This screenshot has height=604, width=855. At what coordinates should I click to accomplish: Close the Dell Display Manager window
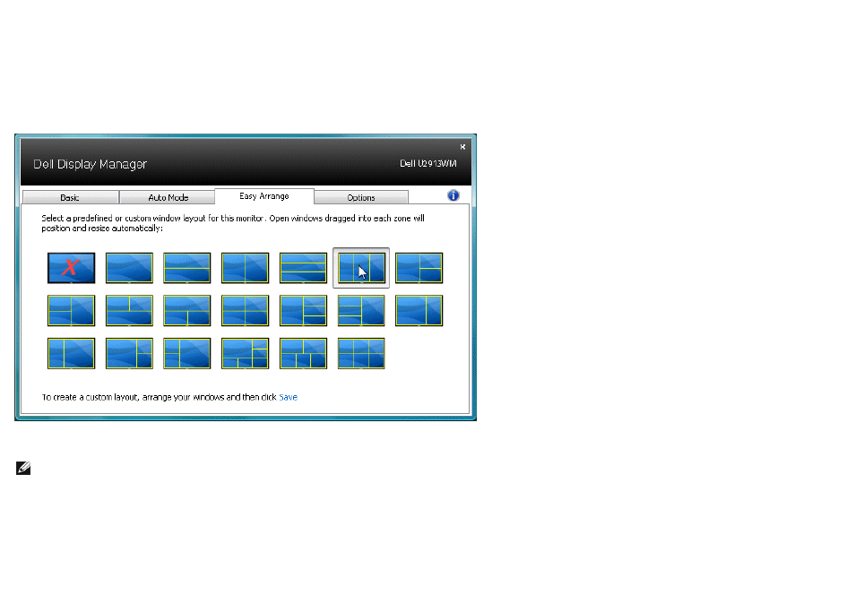462,147
